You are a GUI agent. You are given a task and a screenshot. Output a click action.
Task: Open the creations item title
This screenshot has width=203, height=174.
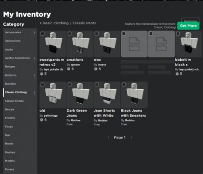tap(75, 60)
